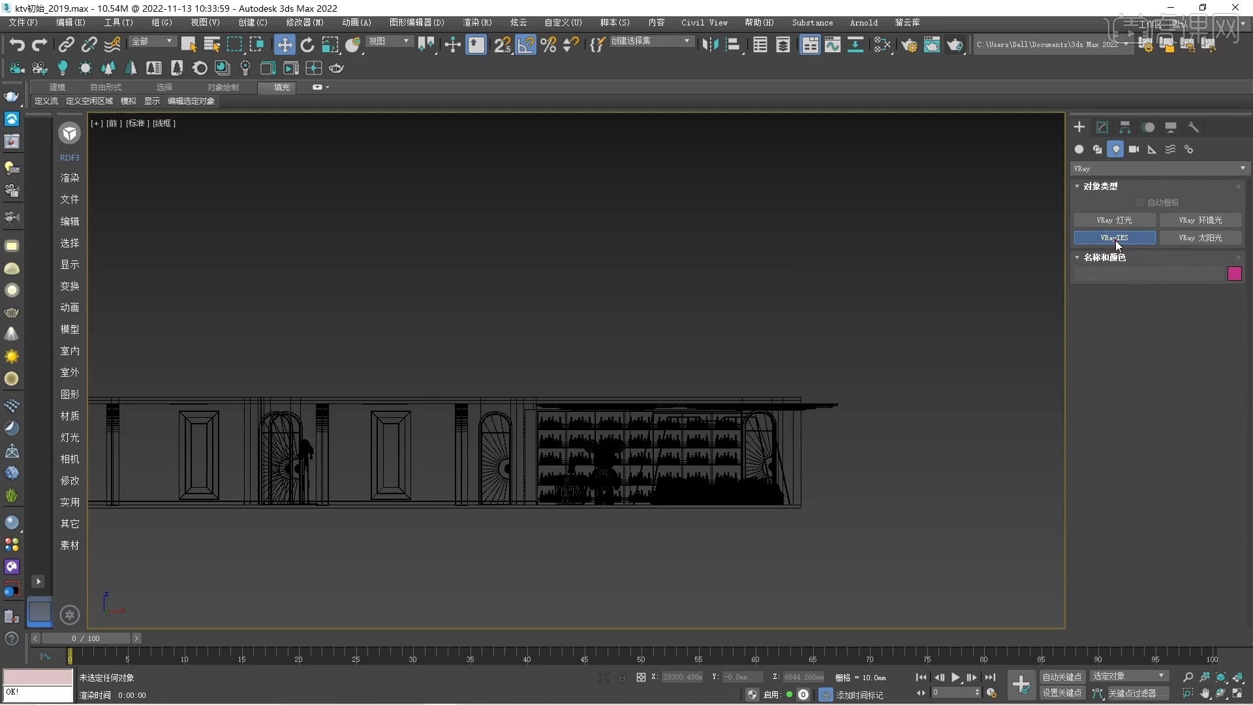The width and height of the screenshot is (1253, 705).
Task: Switch to the Hierarchy panel tab
Action: (1125, 127)
